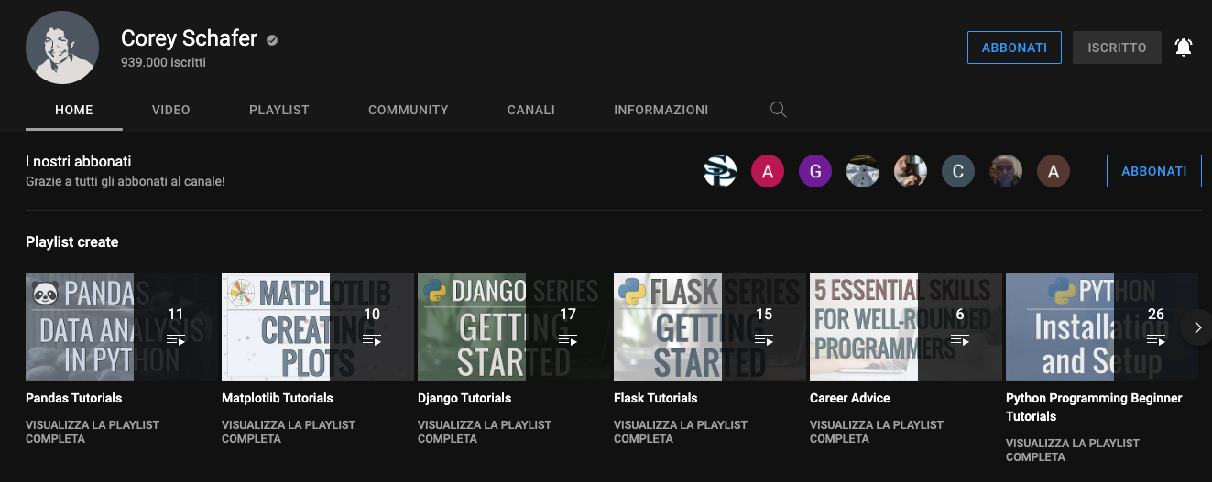The image size is (1212, 482).
Task: Open the brown 'A' subscriber avatar
Action: coord(1054,171)
